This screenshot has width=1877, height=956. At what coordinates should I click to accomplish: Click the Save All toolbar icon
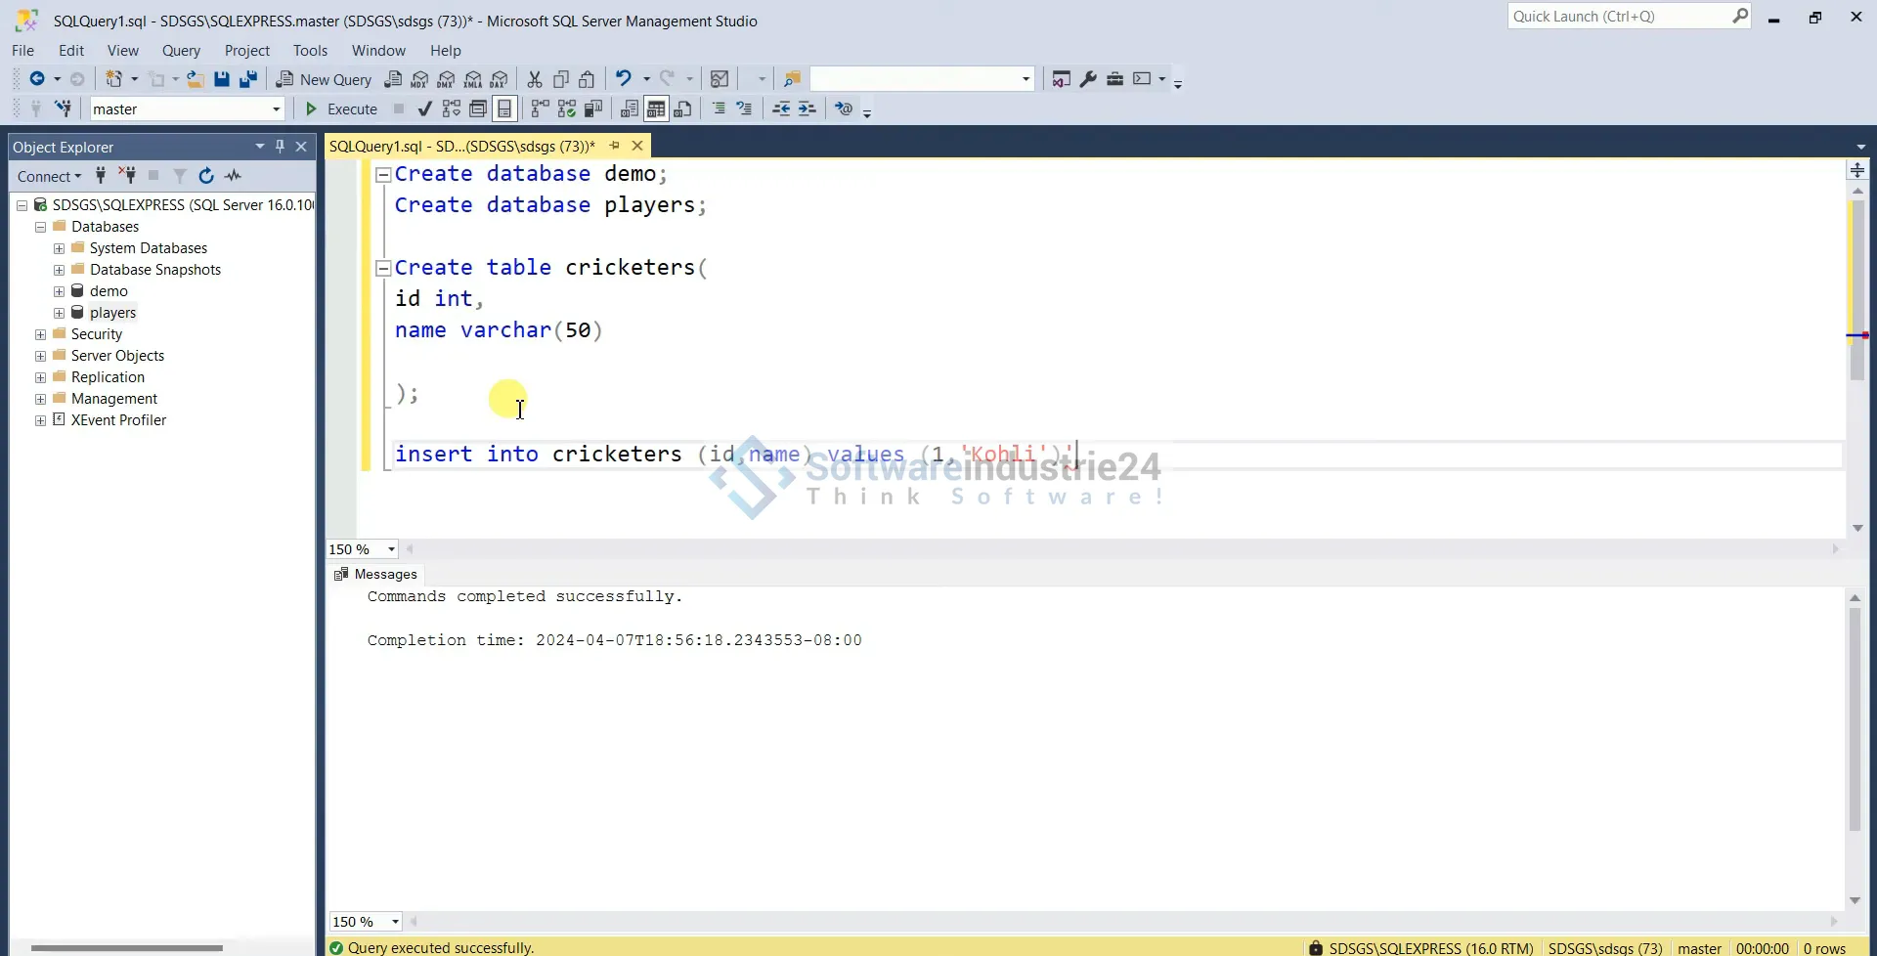coord(248,80)
